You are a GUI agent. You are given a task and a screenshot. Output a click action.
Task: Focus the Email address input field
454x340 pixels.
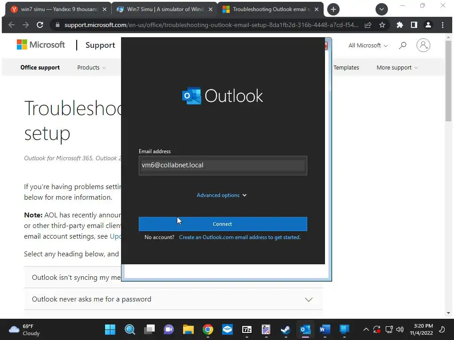click(x=223, y=166)
